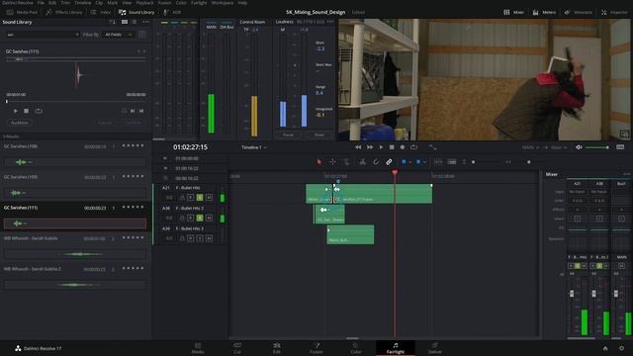The height and width of the screenshot is (356, 633).
Task: Open the Sound Library sort options
Action: click(x=112, y=22)
